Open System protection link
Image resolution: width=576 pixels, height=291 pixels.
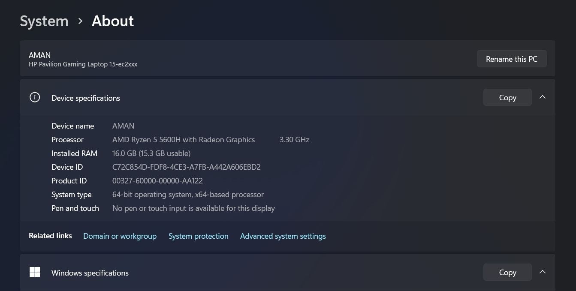tap(198, 236)
